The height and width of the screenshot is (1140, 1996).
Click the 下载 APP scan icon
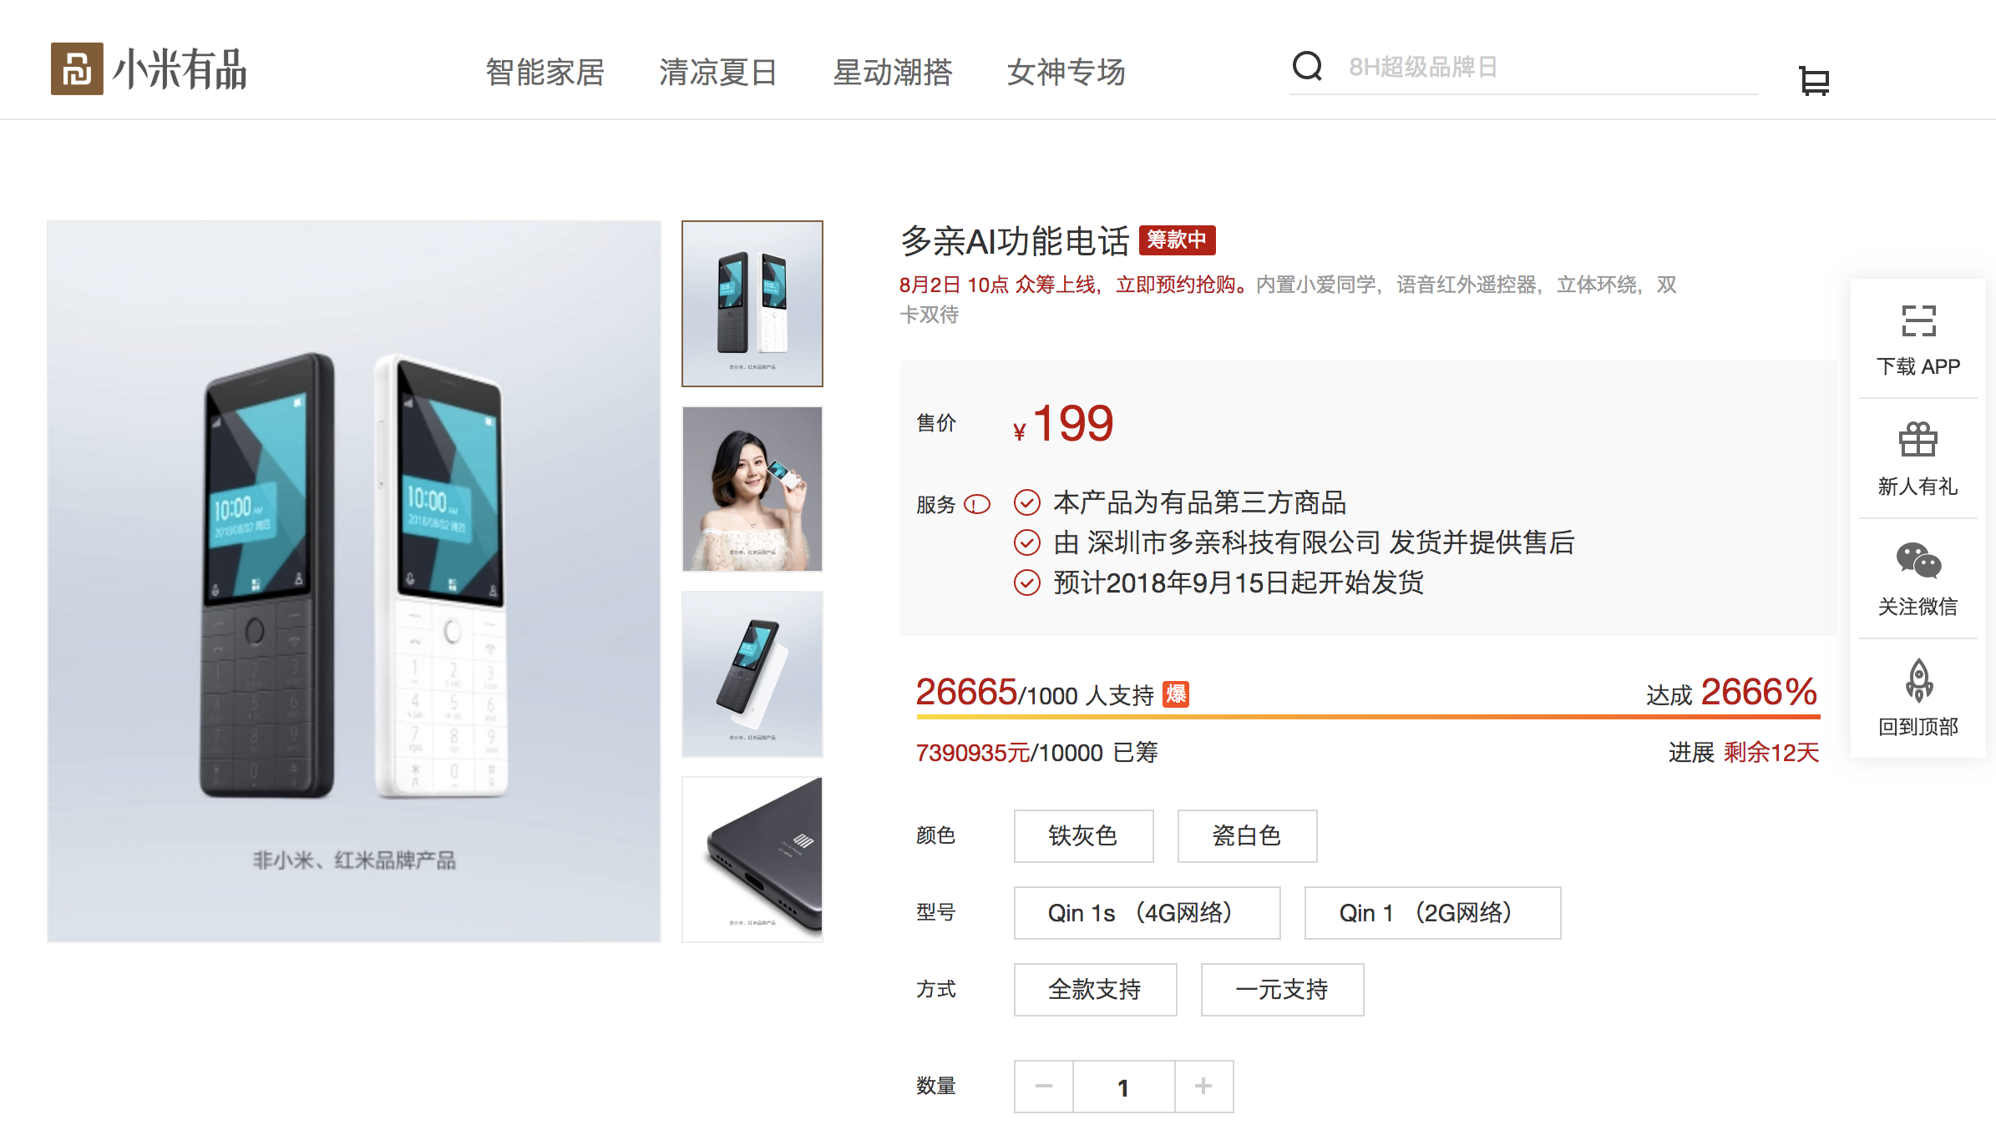[1918, 320]
